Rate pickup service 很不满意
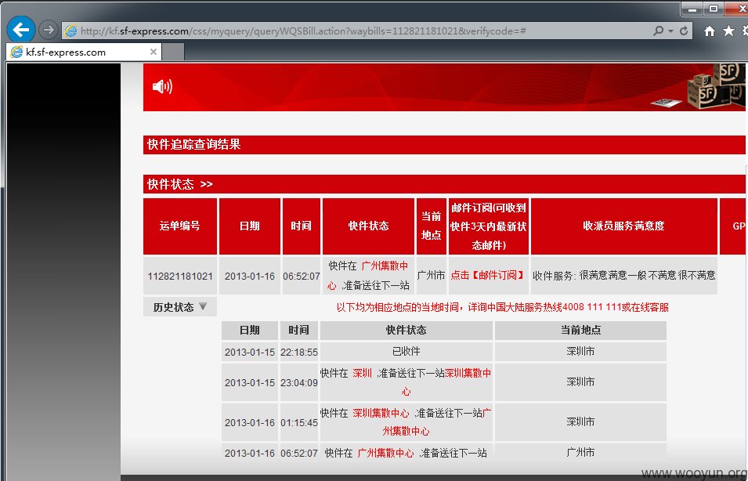 click(x=696, y=275)
